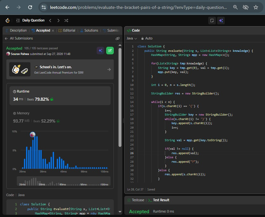Open the Daily Question problem list
Viewport: 265px width, 217px height.
[x=30, y=20]
